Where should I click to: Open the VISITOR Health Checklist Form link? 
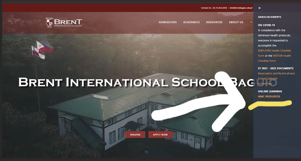(x=274, y=58)
